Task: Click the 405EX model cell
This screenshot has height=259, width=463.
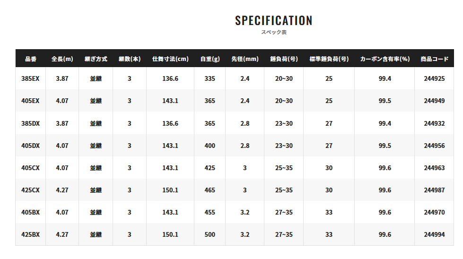Action: coord(30,101)
